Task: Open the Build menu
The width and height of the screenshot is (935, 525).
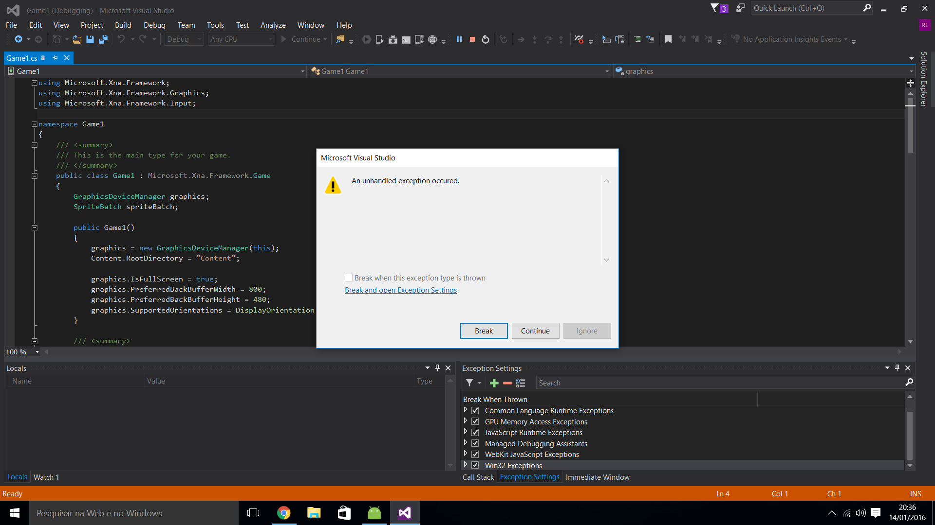Action: [123, 25]
